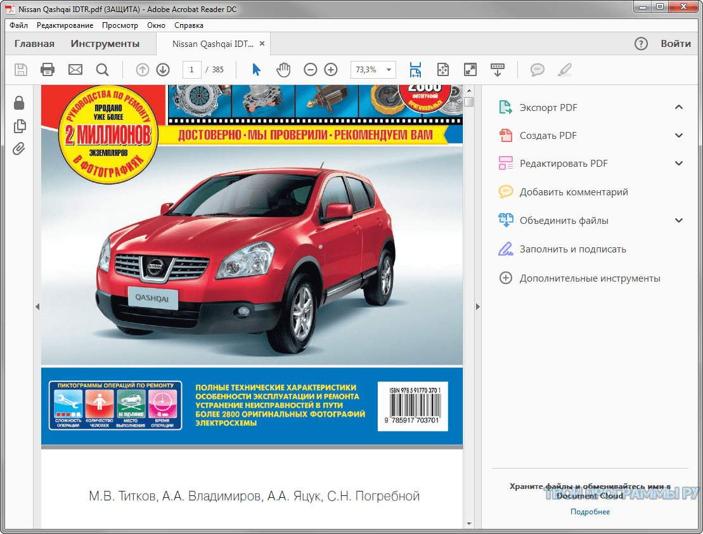703x534 pixels.
Task: Activate the hand pan tool
Action: (283, 70)
